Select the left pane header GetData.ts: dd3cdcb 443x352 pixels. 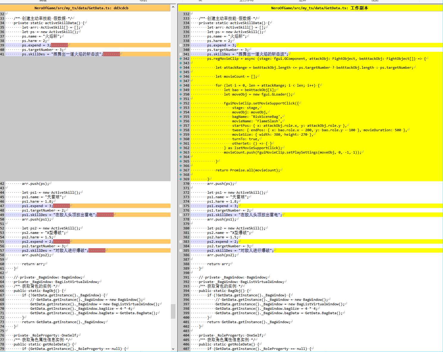point(85,8)
